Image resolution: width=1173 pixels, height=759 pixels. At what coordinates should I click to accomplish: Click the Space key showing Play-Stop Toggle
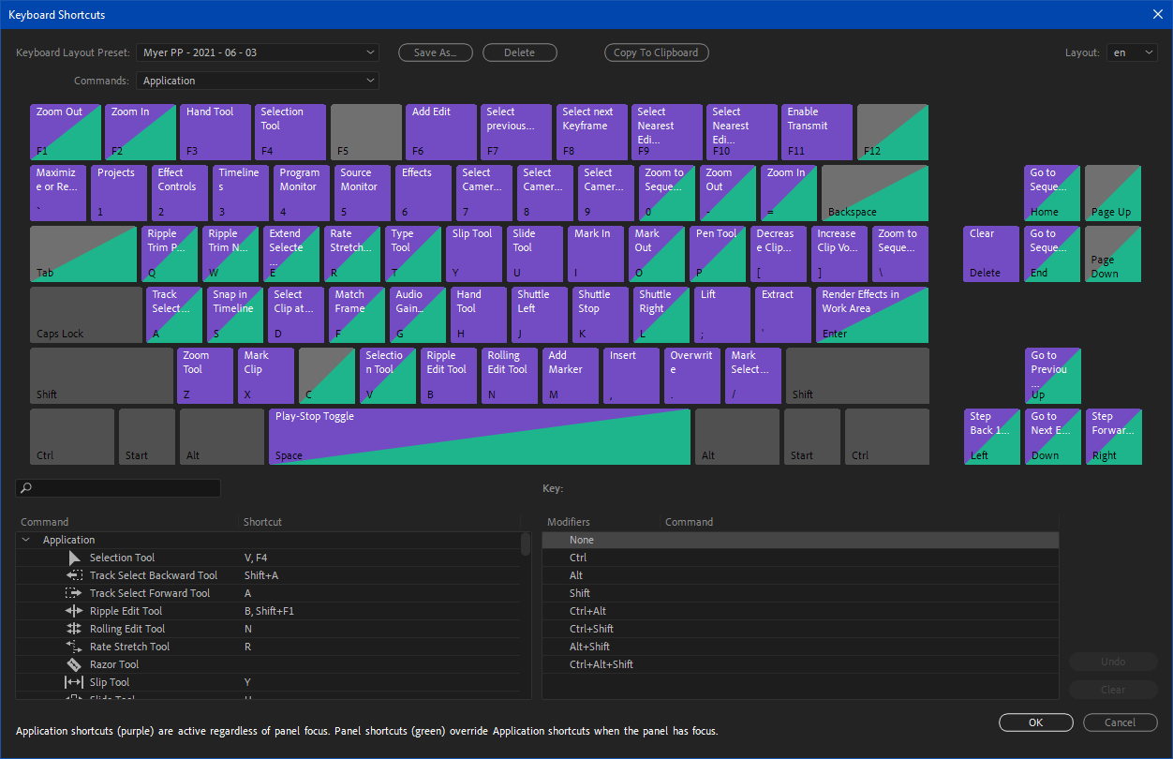coord(478,436)
